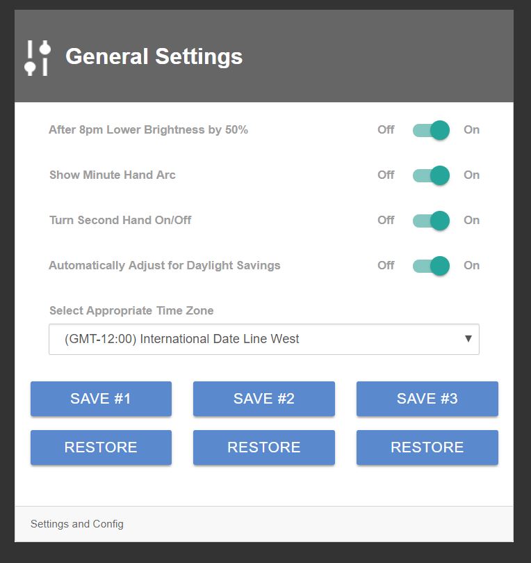Toggle Automatically Adjust for Daylight Savings

pos(431,266)
